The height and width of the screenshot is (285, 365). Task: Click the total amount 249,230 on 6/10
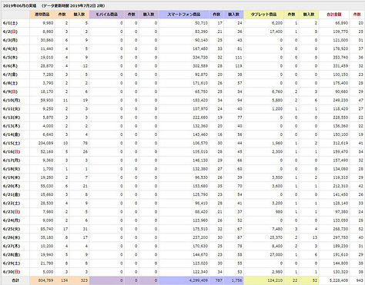point(340,101)
